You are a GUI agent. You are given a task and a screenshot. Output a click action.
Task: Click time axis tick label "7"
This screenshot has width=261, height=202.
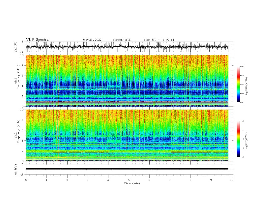(x=170, y=180)
